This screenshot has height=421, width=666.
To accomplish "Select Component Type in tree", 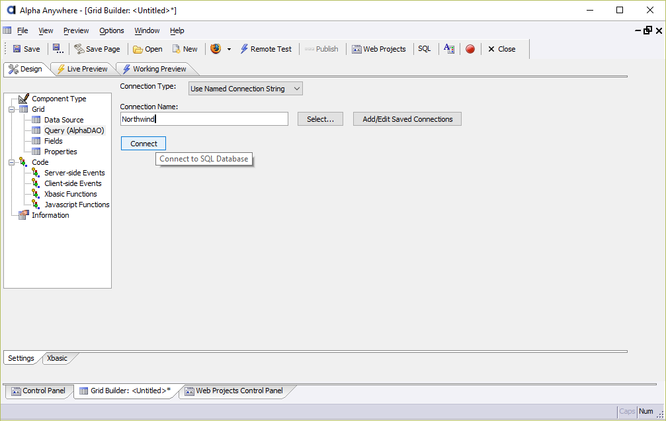I will coord(59,99).
